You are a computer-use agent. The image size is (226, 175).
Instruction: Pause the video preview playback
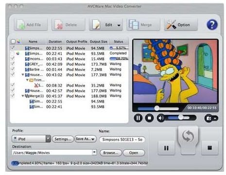(x=138, y=118)
